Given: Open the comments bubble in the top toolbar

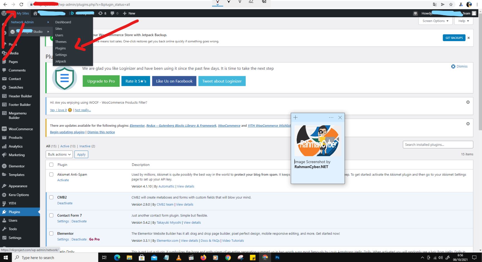Looking at the screenshot, I should [x=112, y=13].
